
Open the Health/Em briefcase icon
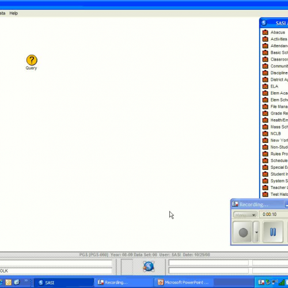(x=265, y=120)
